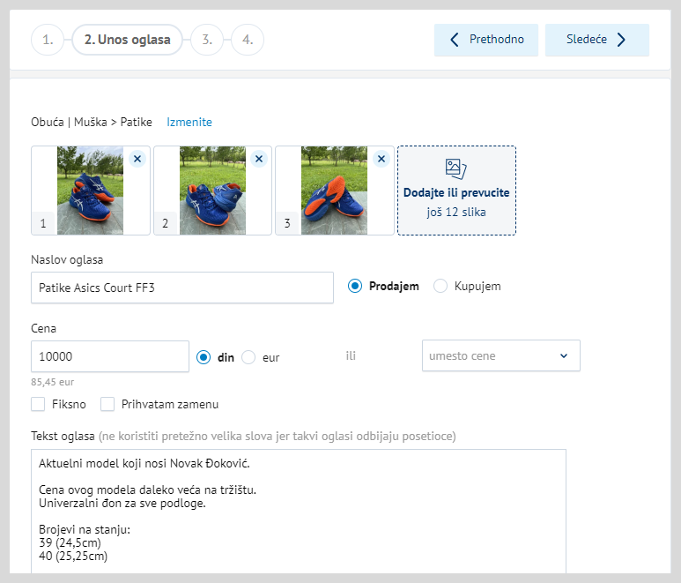Remove the second shoe photo
Screen dimensions: 681x583
point(259,159)
